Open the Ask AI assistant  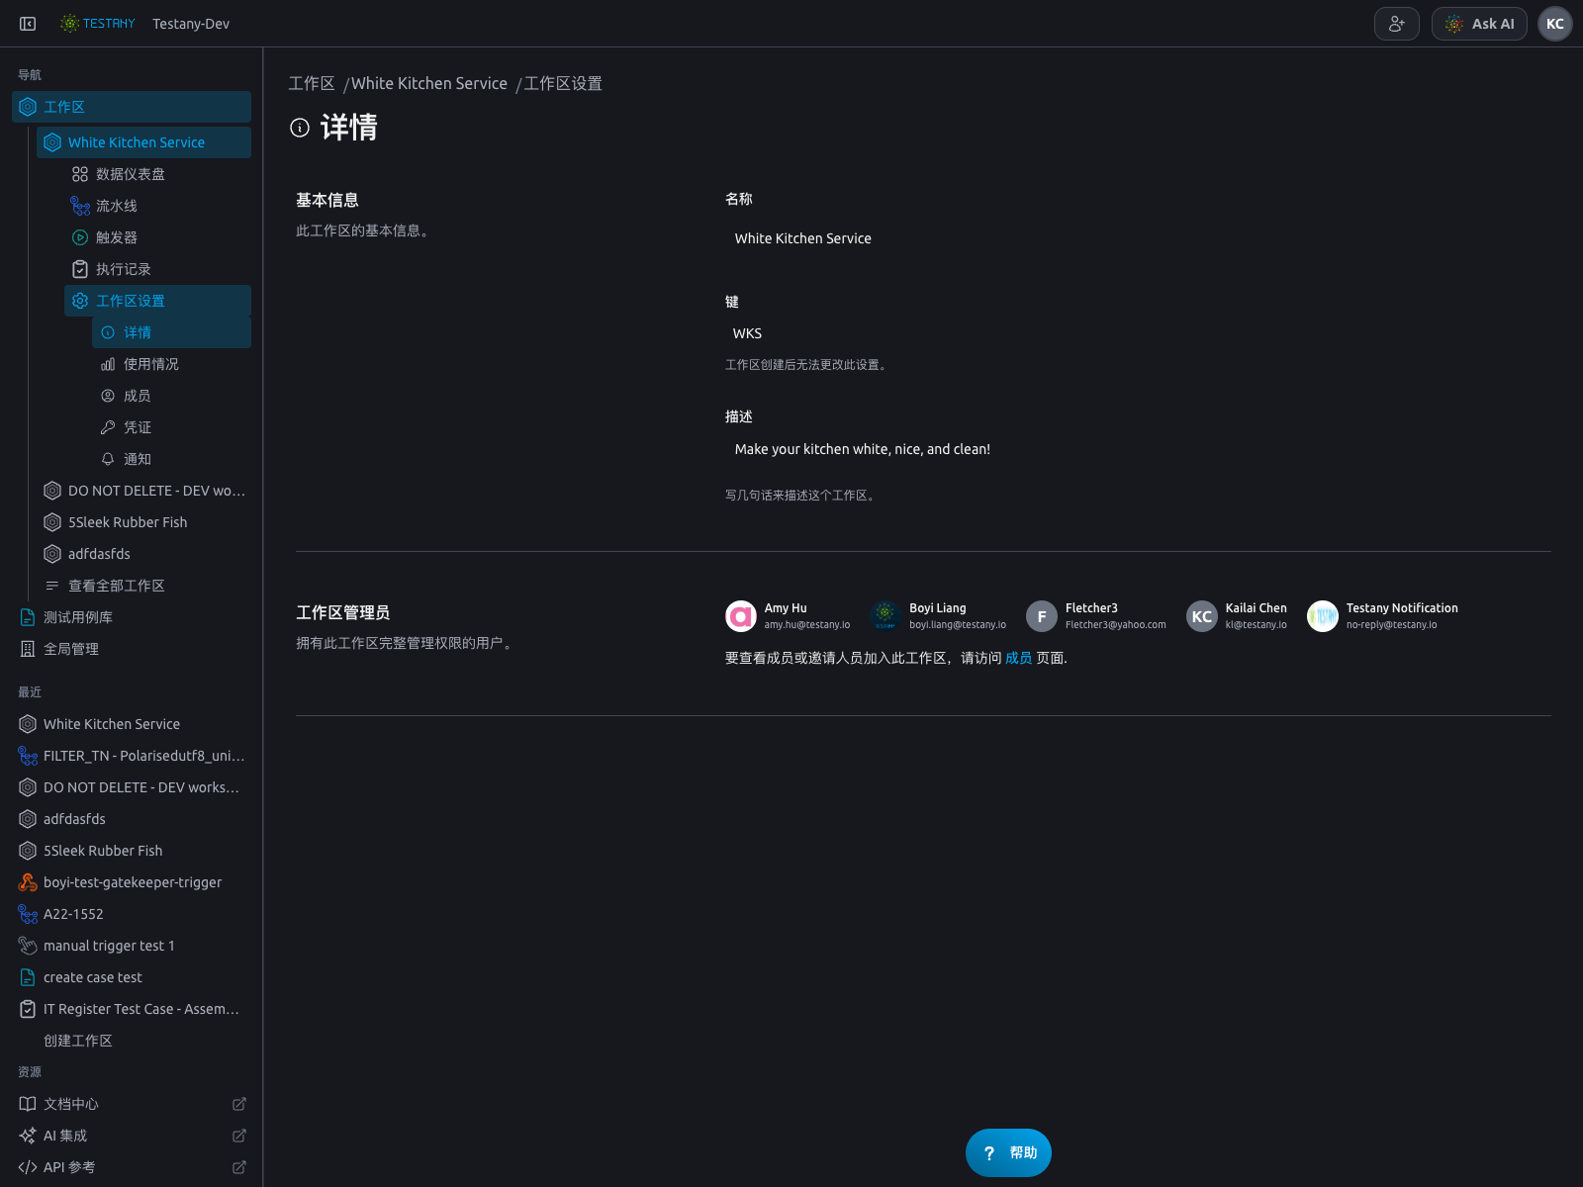[1479, 24]
